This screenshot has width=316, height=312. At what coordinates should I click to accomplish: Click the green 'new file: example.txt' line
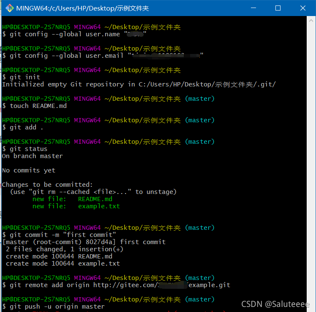(76, 206)
